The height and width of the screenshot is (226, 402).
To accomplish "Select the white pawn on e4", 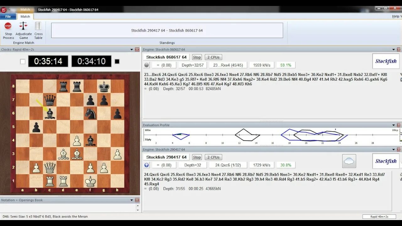I will pos(77,141).
